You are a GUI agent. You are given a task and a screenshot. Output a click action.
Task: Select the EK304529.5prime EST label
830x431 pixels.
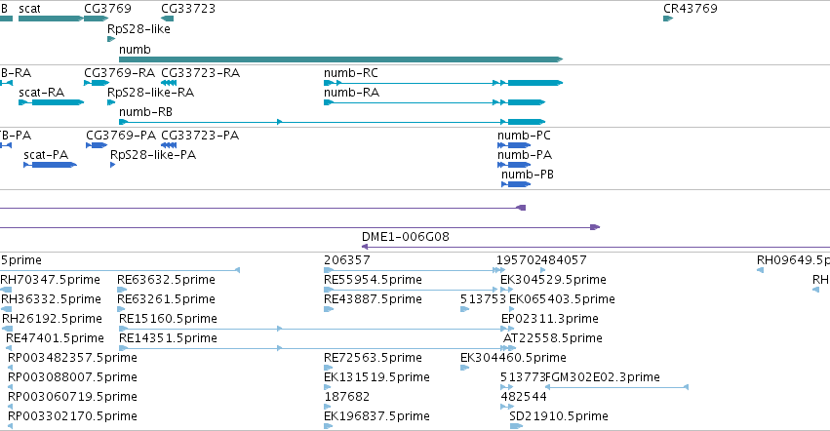coord(554,280)
